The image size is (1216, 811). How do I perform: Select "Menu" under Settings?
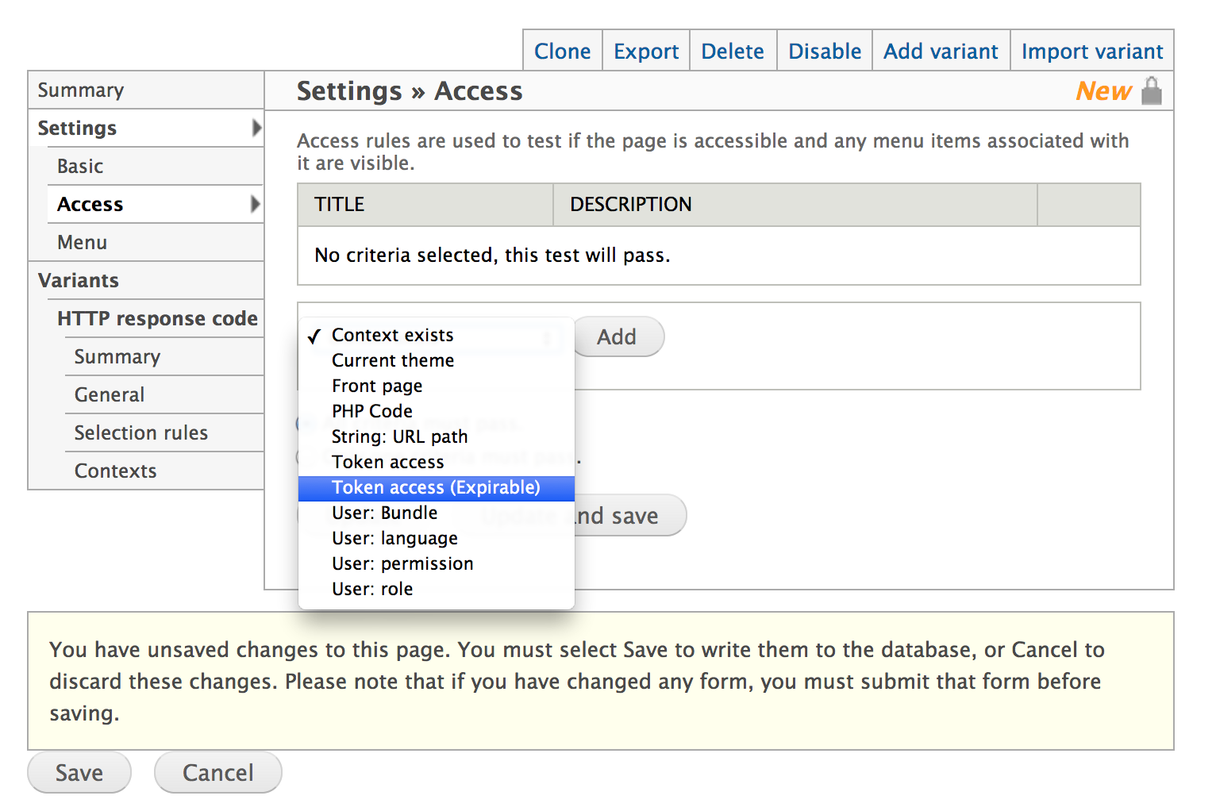(x=82, y=242)
